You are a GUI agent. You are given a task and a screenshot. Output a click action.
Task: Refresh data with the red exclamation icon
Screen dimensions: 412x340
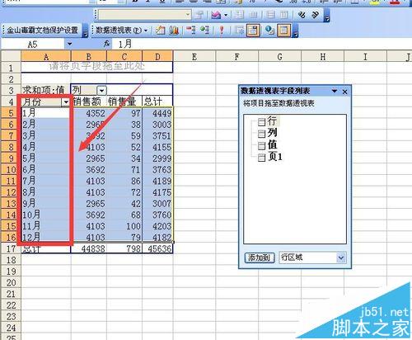pyautogui.click(x=222, y=30)
